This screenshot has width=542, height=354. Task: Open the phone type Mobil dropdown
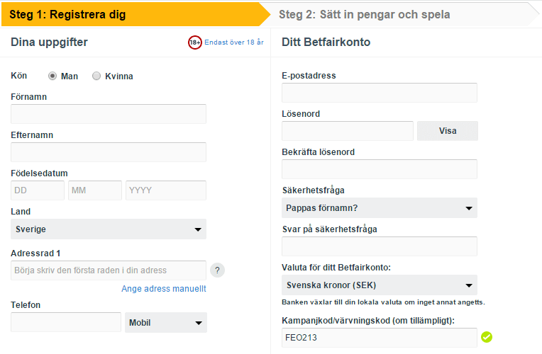(x=166, y=323)
